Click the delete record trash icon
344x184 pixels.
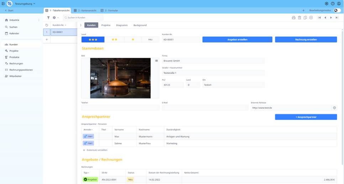click(299, 17)
